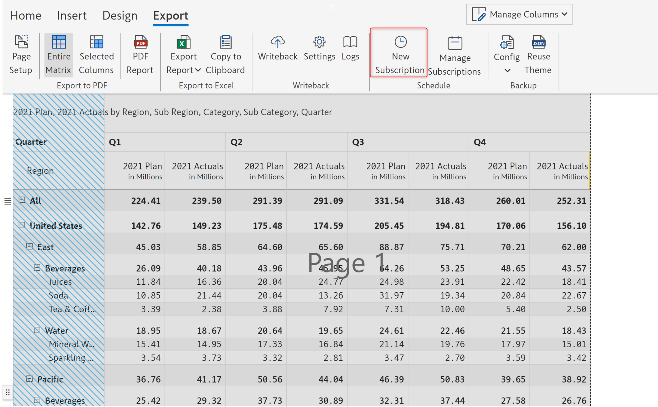Click the Q3 column header

point(358,142)
